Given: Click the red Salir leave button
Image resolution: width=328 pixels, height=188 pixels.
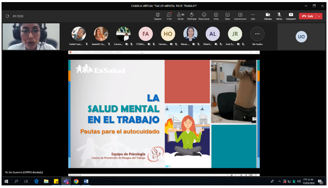Looking at the screenshot, I should pyautogui.click(x=308, y=16).
